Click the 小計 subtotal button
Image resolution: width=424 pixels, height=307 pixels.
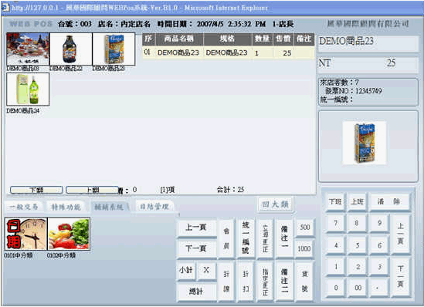click(x=186, y=270)
